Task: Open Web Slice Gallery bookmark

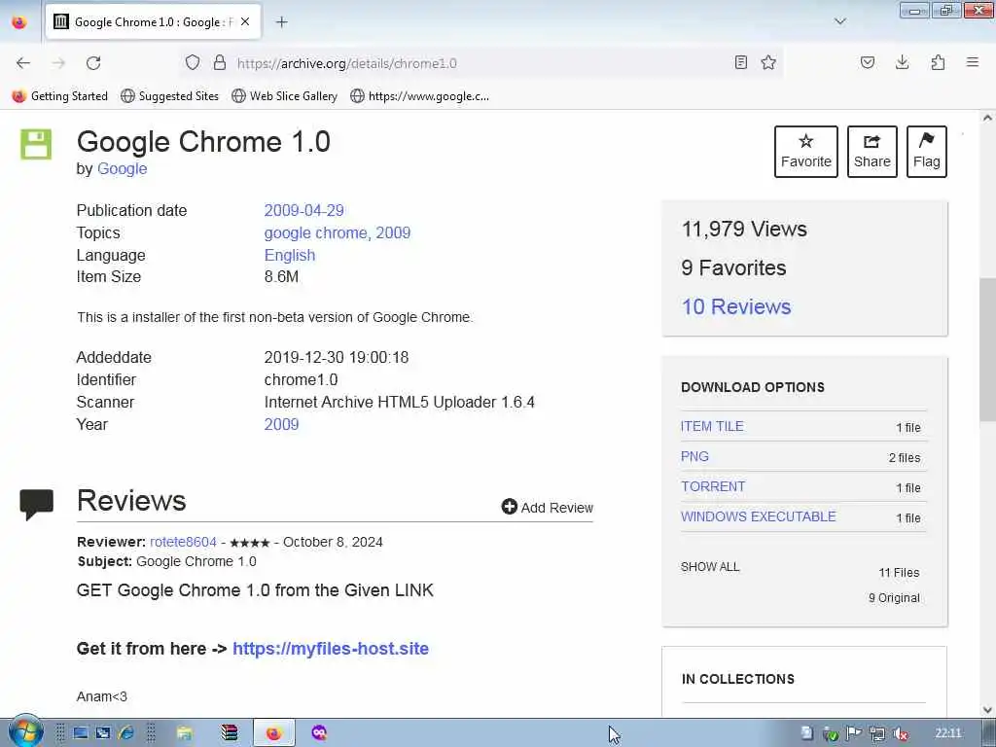Action: (x=285, y=96)
